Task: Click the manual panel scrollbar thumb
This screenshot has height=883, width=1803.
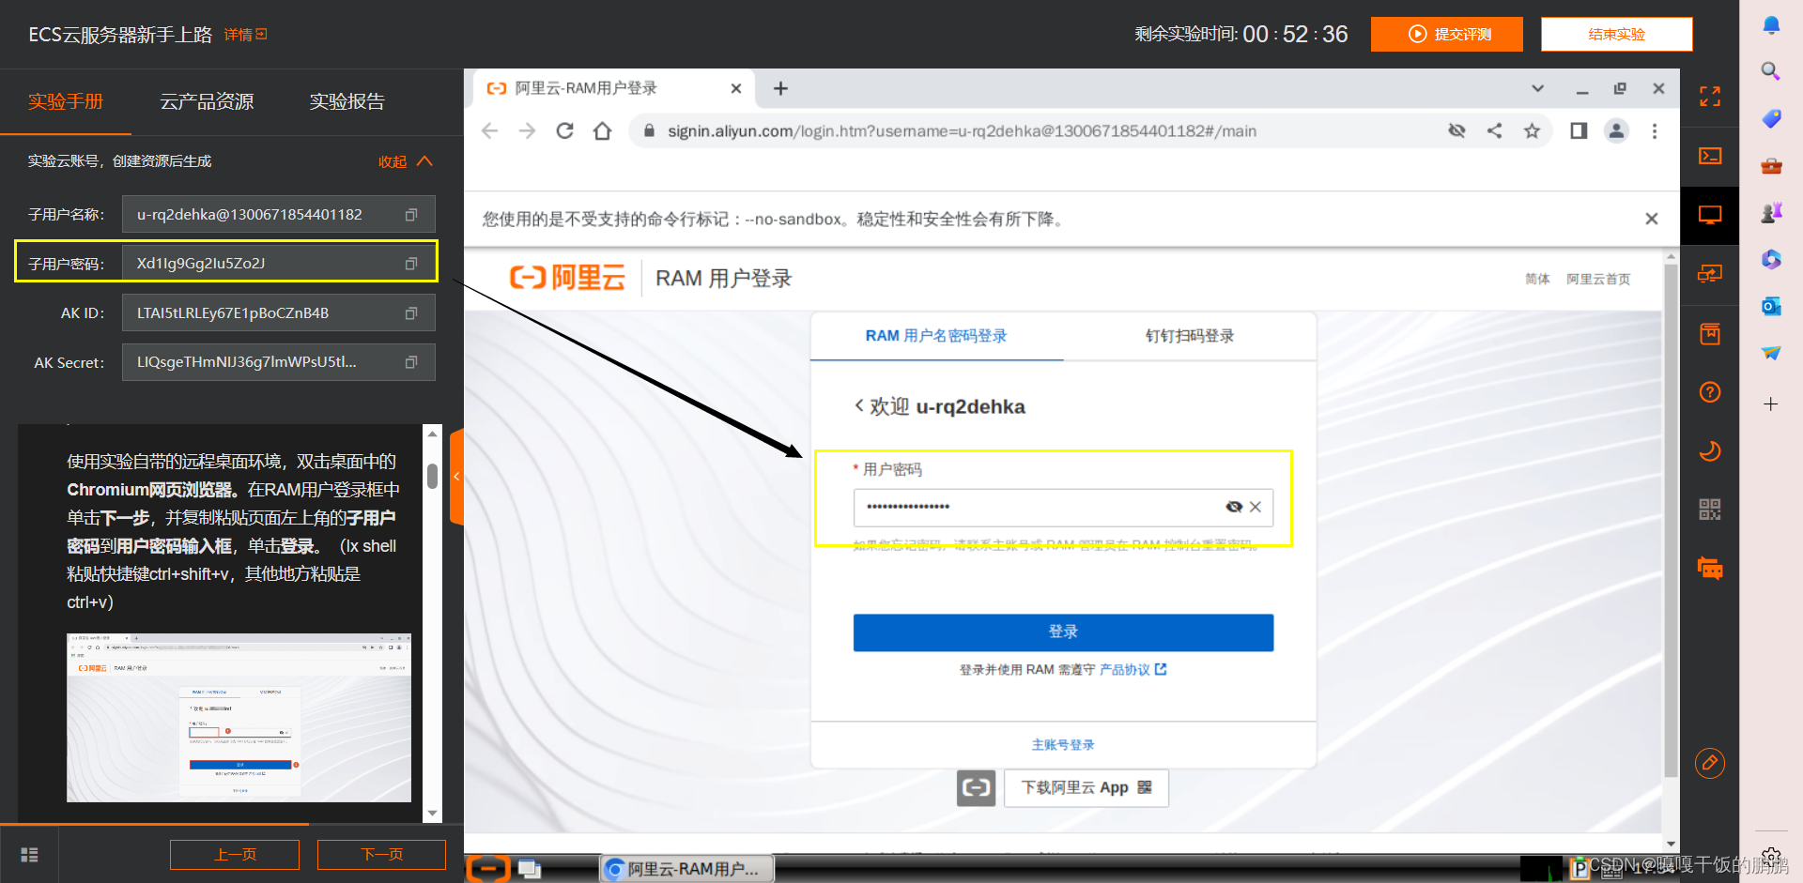Action: pyautogui.click(x=432, y=476)
